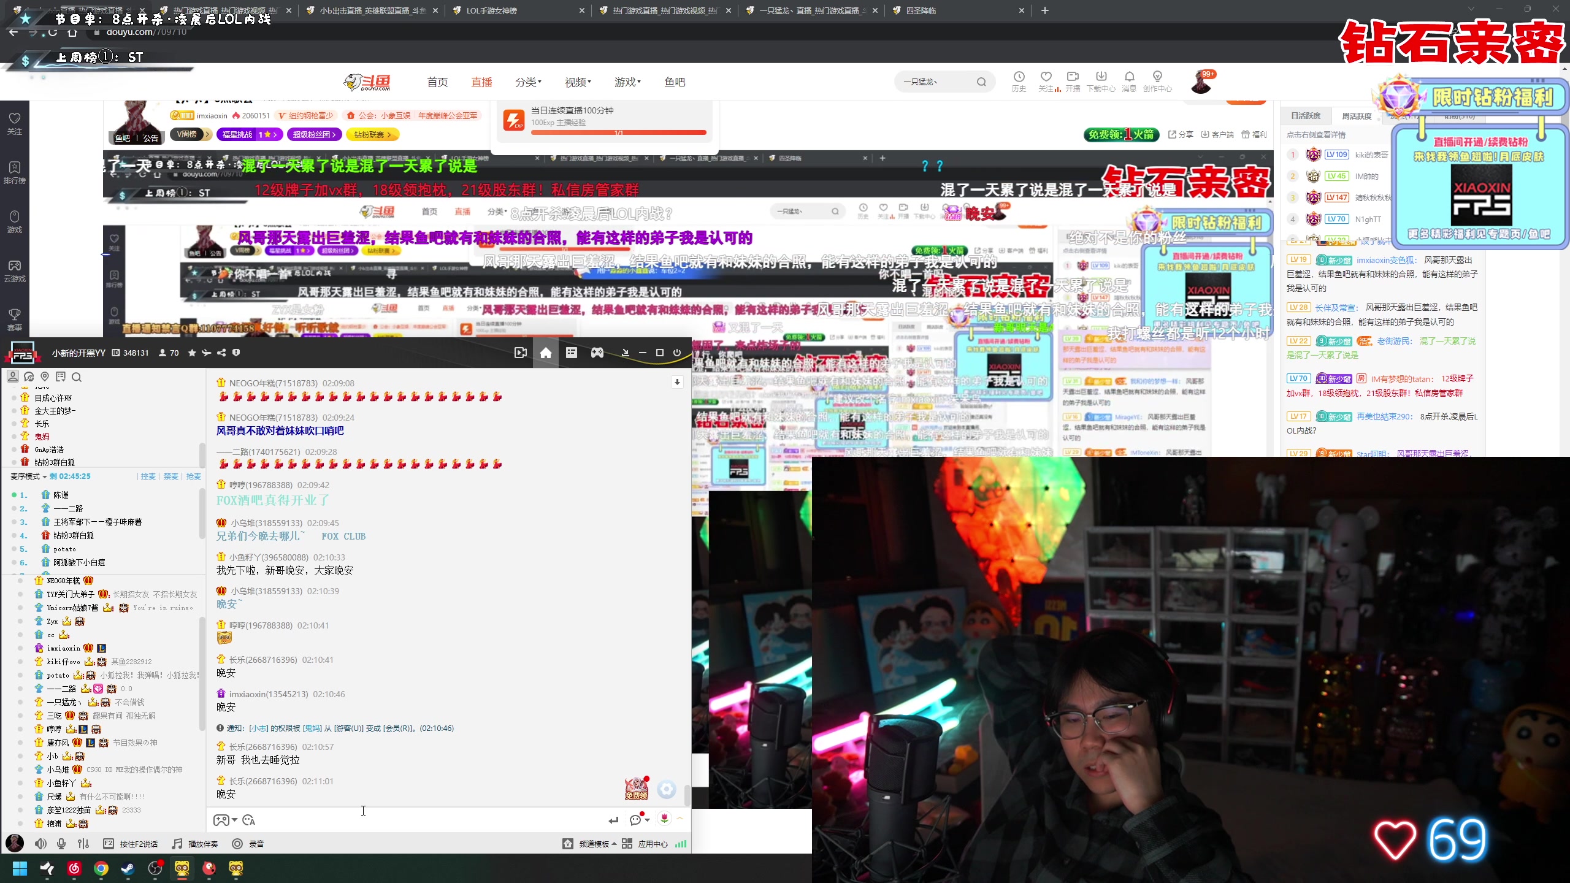Image resolution: width=1570 pixels, height=883 pixels.
Task: Switch to the LOL手游女神榜 browser tab
Action: click(491, 10)
